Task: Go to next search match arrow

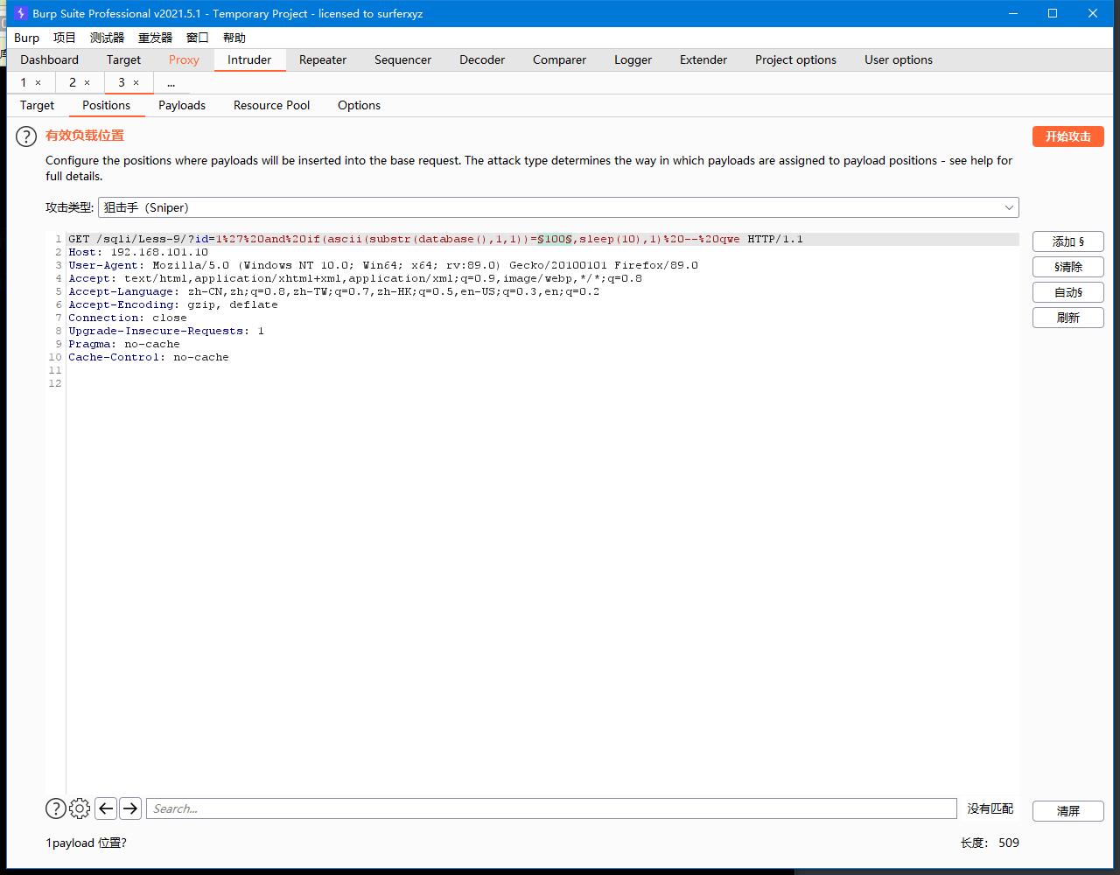Action: [x=130, y=808]
